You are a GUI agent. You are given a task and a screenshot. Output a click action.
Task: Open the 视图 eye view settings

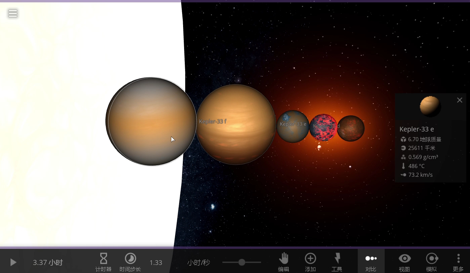click(x=404, y=262)
